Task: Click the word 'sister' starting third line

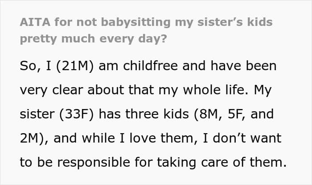Action: [37, 114]
